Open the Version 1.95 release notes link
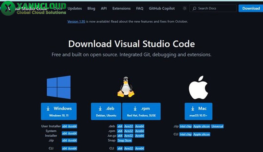Viewport: 263px width, 152px height. pyautogui.click(x=76, y=21)
